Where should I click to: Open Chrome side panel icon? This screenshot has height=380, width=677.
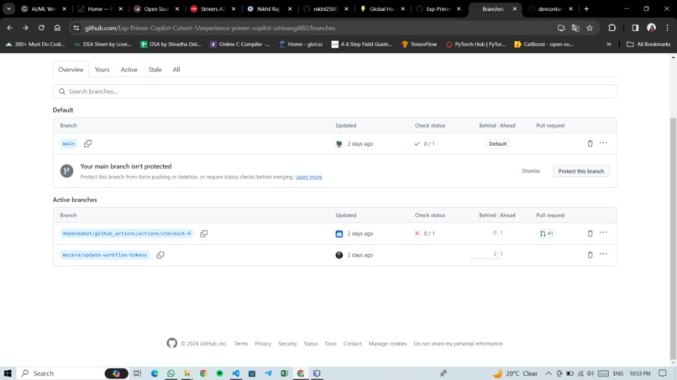pos(635,28)
